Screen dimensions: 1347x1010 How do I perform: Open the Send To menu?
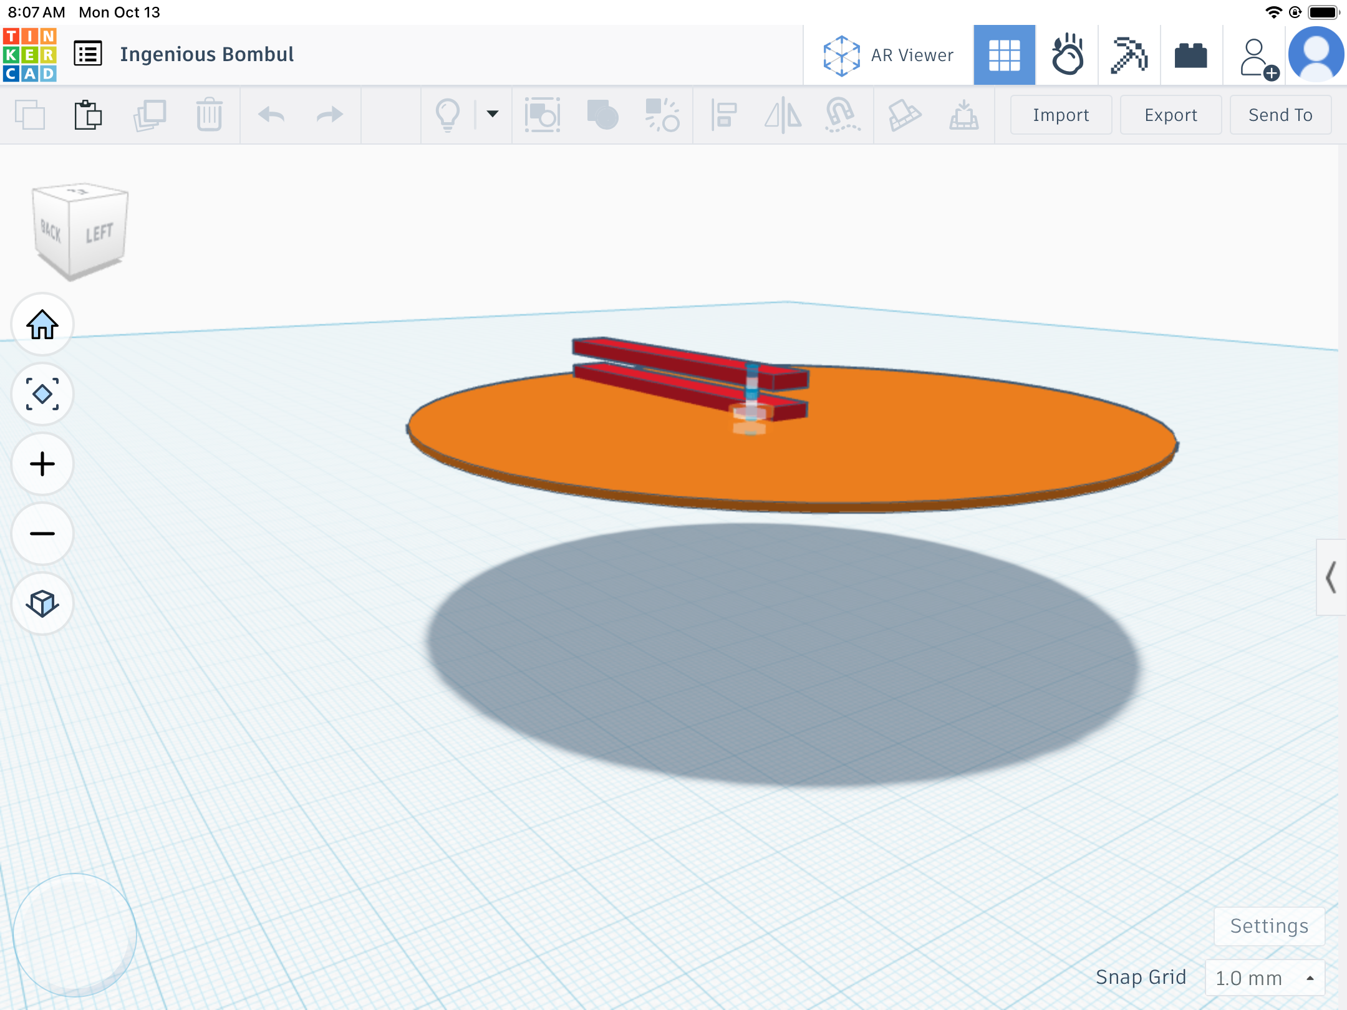pyautogui.click(x=1280, y=115)
